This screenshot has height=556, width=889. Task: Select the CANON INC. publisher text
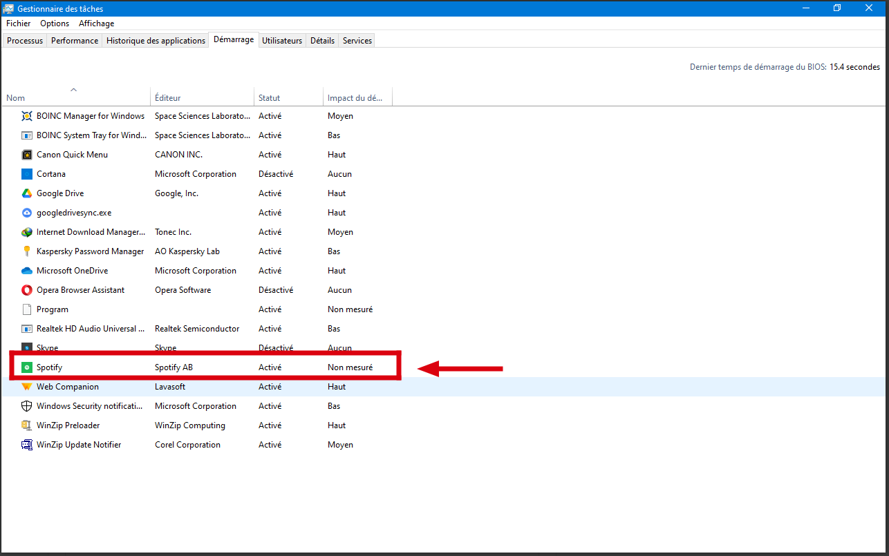click(178, 155)
